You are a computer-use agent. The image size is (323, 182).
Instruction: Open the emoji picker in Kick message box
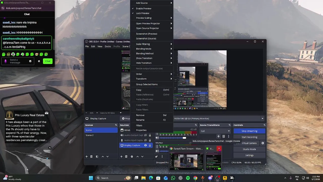[x=30, y=61]
